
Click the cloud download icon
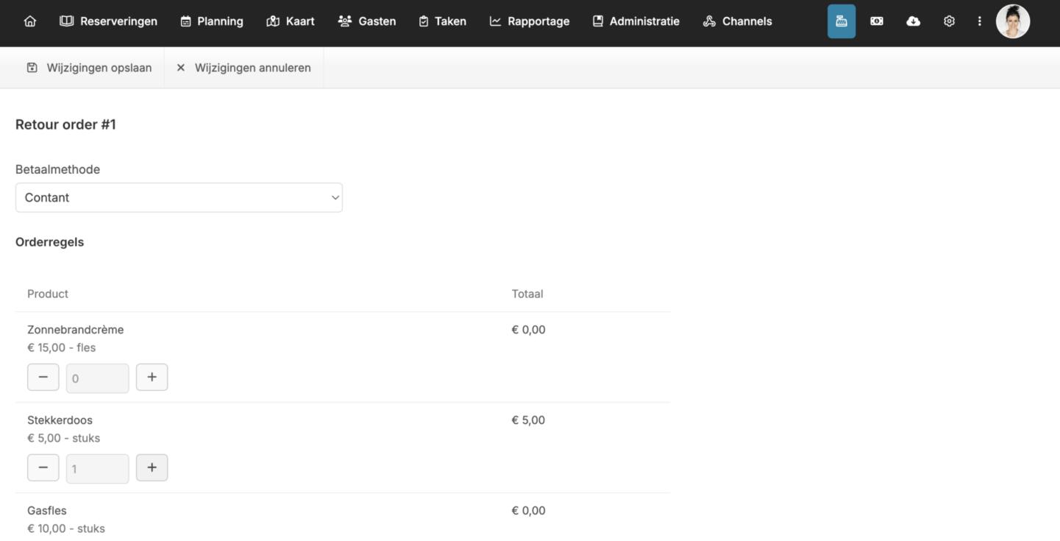(913, 21)
